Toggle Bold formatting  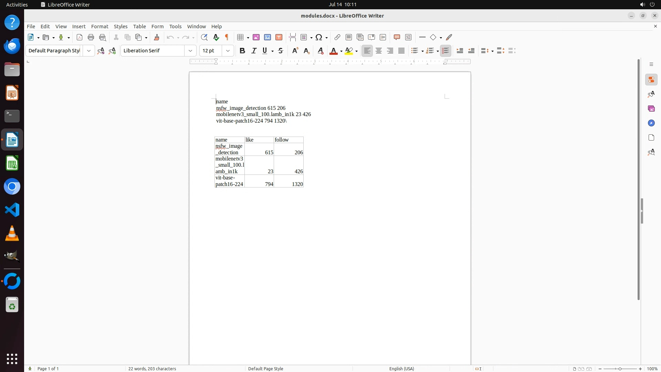click(242, 51)
